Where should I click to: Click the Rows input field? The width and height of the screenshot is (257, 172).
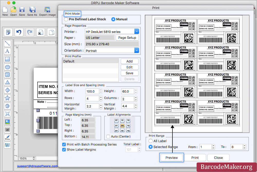pos(92,98)
